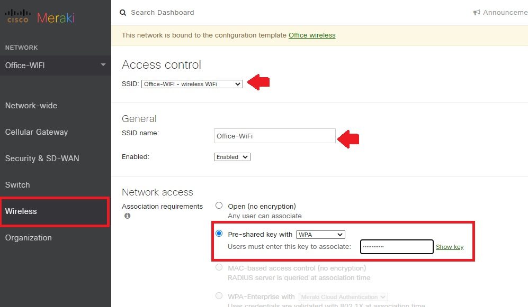Click the Cisco Meraki logo
Viewport: 528px width, 307px height.
40,17
